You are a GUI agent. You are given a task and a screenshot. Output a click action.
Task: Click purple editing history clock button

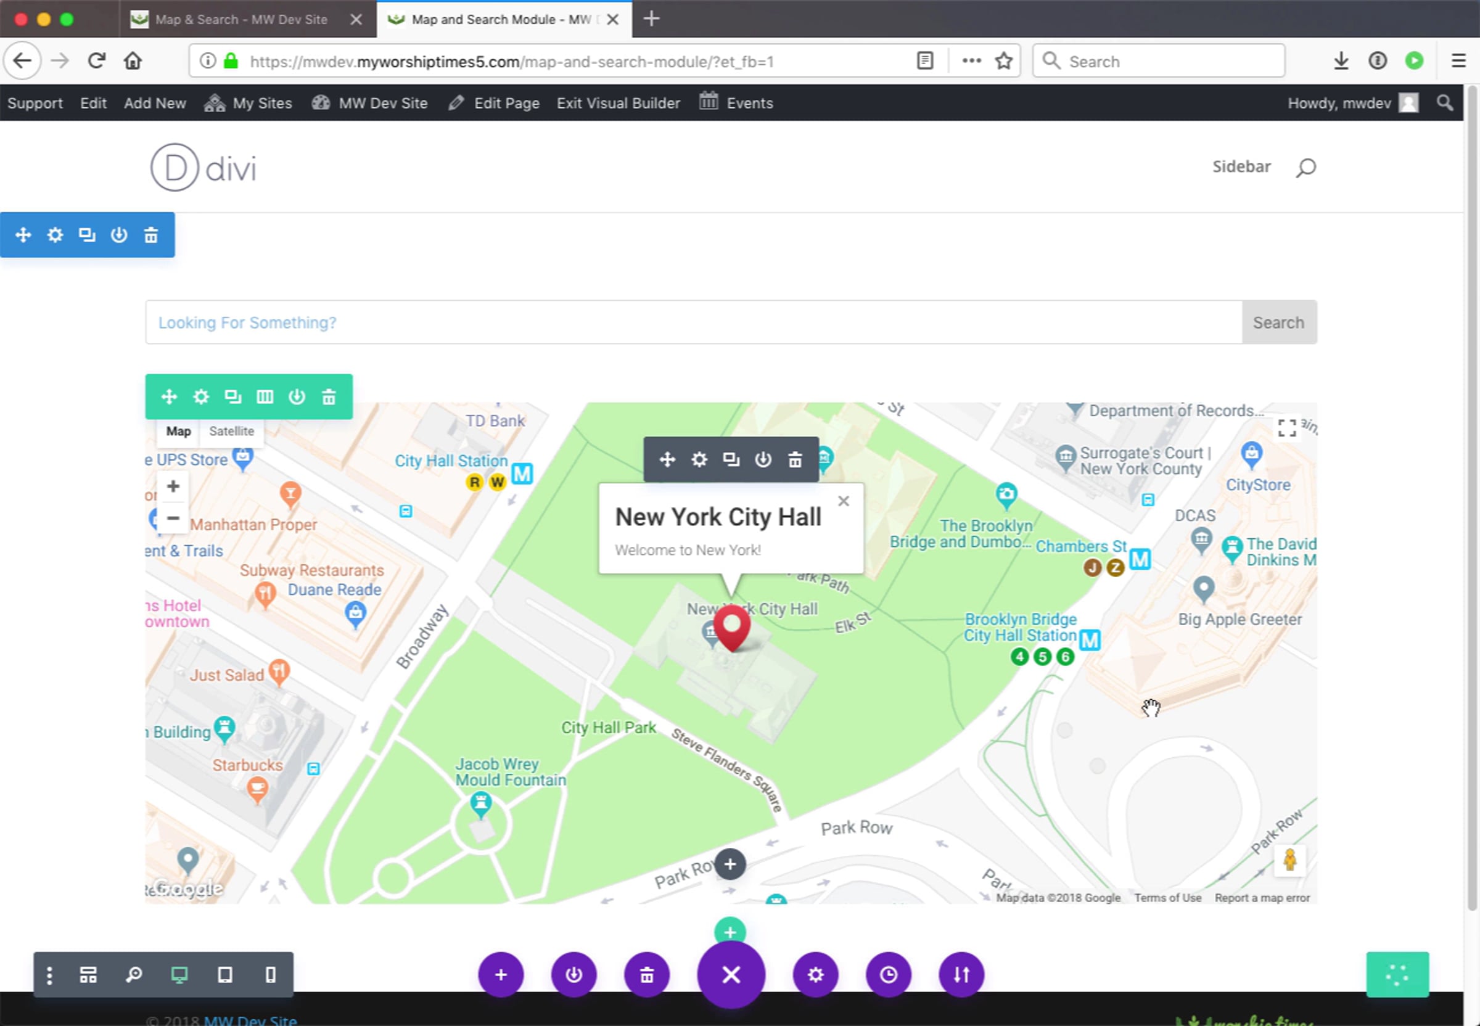889,975
